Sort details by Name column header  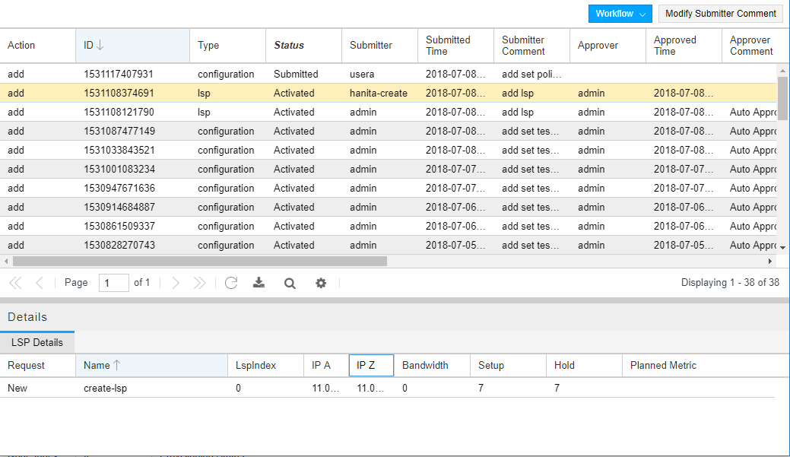(151, 366)
